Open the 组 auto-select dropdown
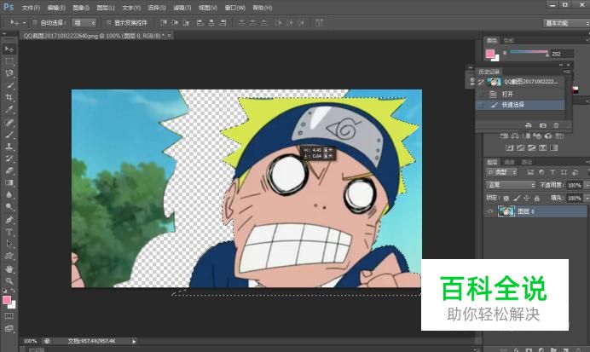Viewport: 590px width, 352px height. 84,22
